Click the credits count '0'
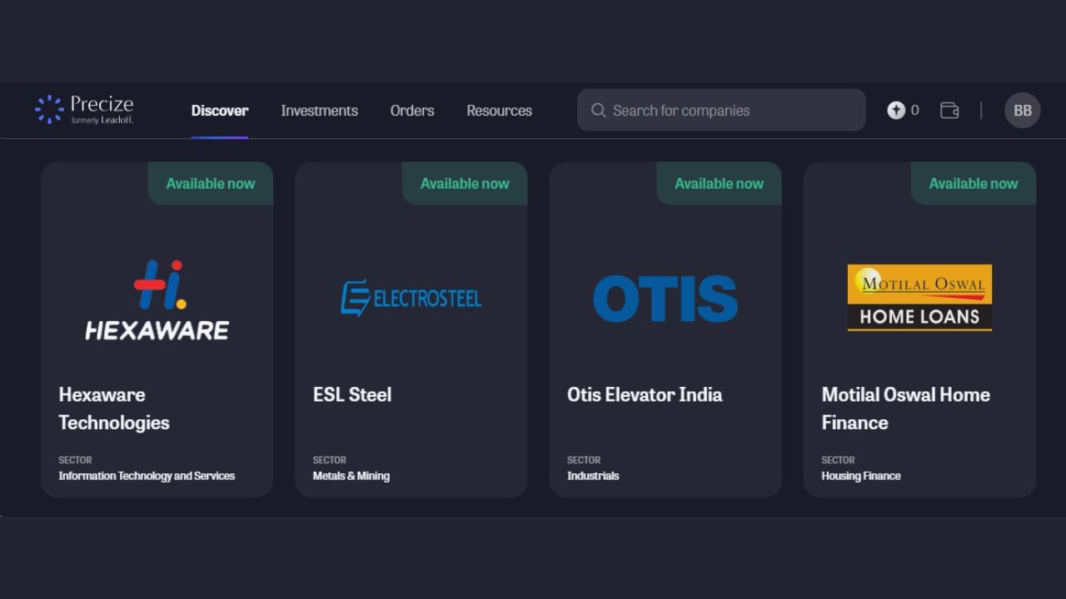1066x599 pixels. (915, 110)
